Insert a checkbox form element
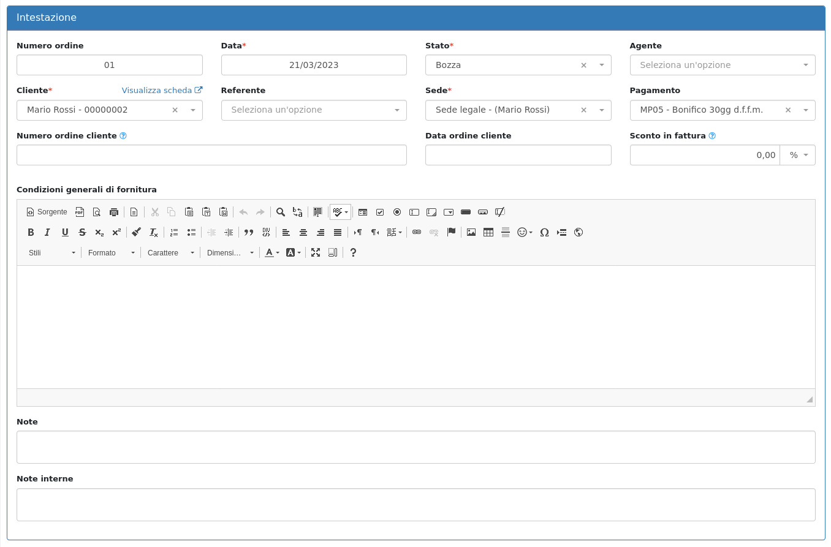The height and width of the screenshot is (547, 831). click(x=380, y=212)
